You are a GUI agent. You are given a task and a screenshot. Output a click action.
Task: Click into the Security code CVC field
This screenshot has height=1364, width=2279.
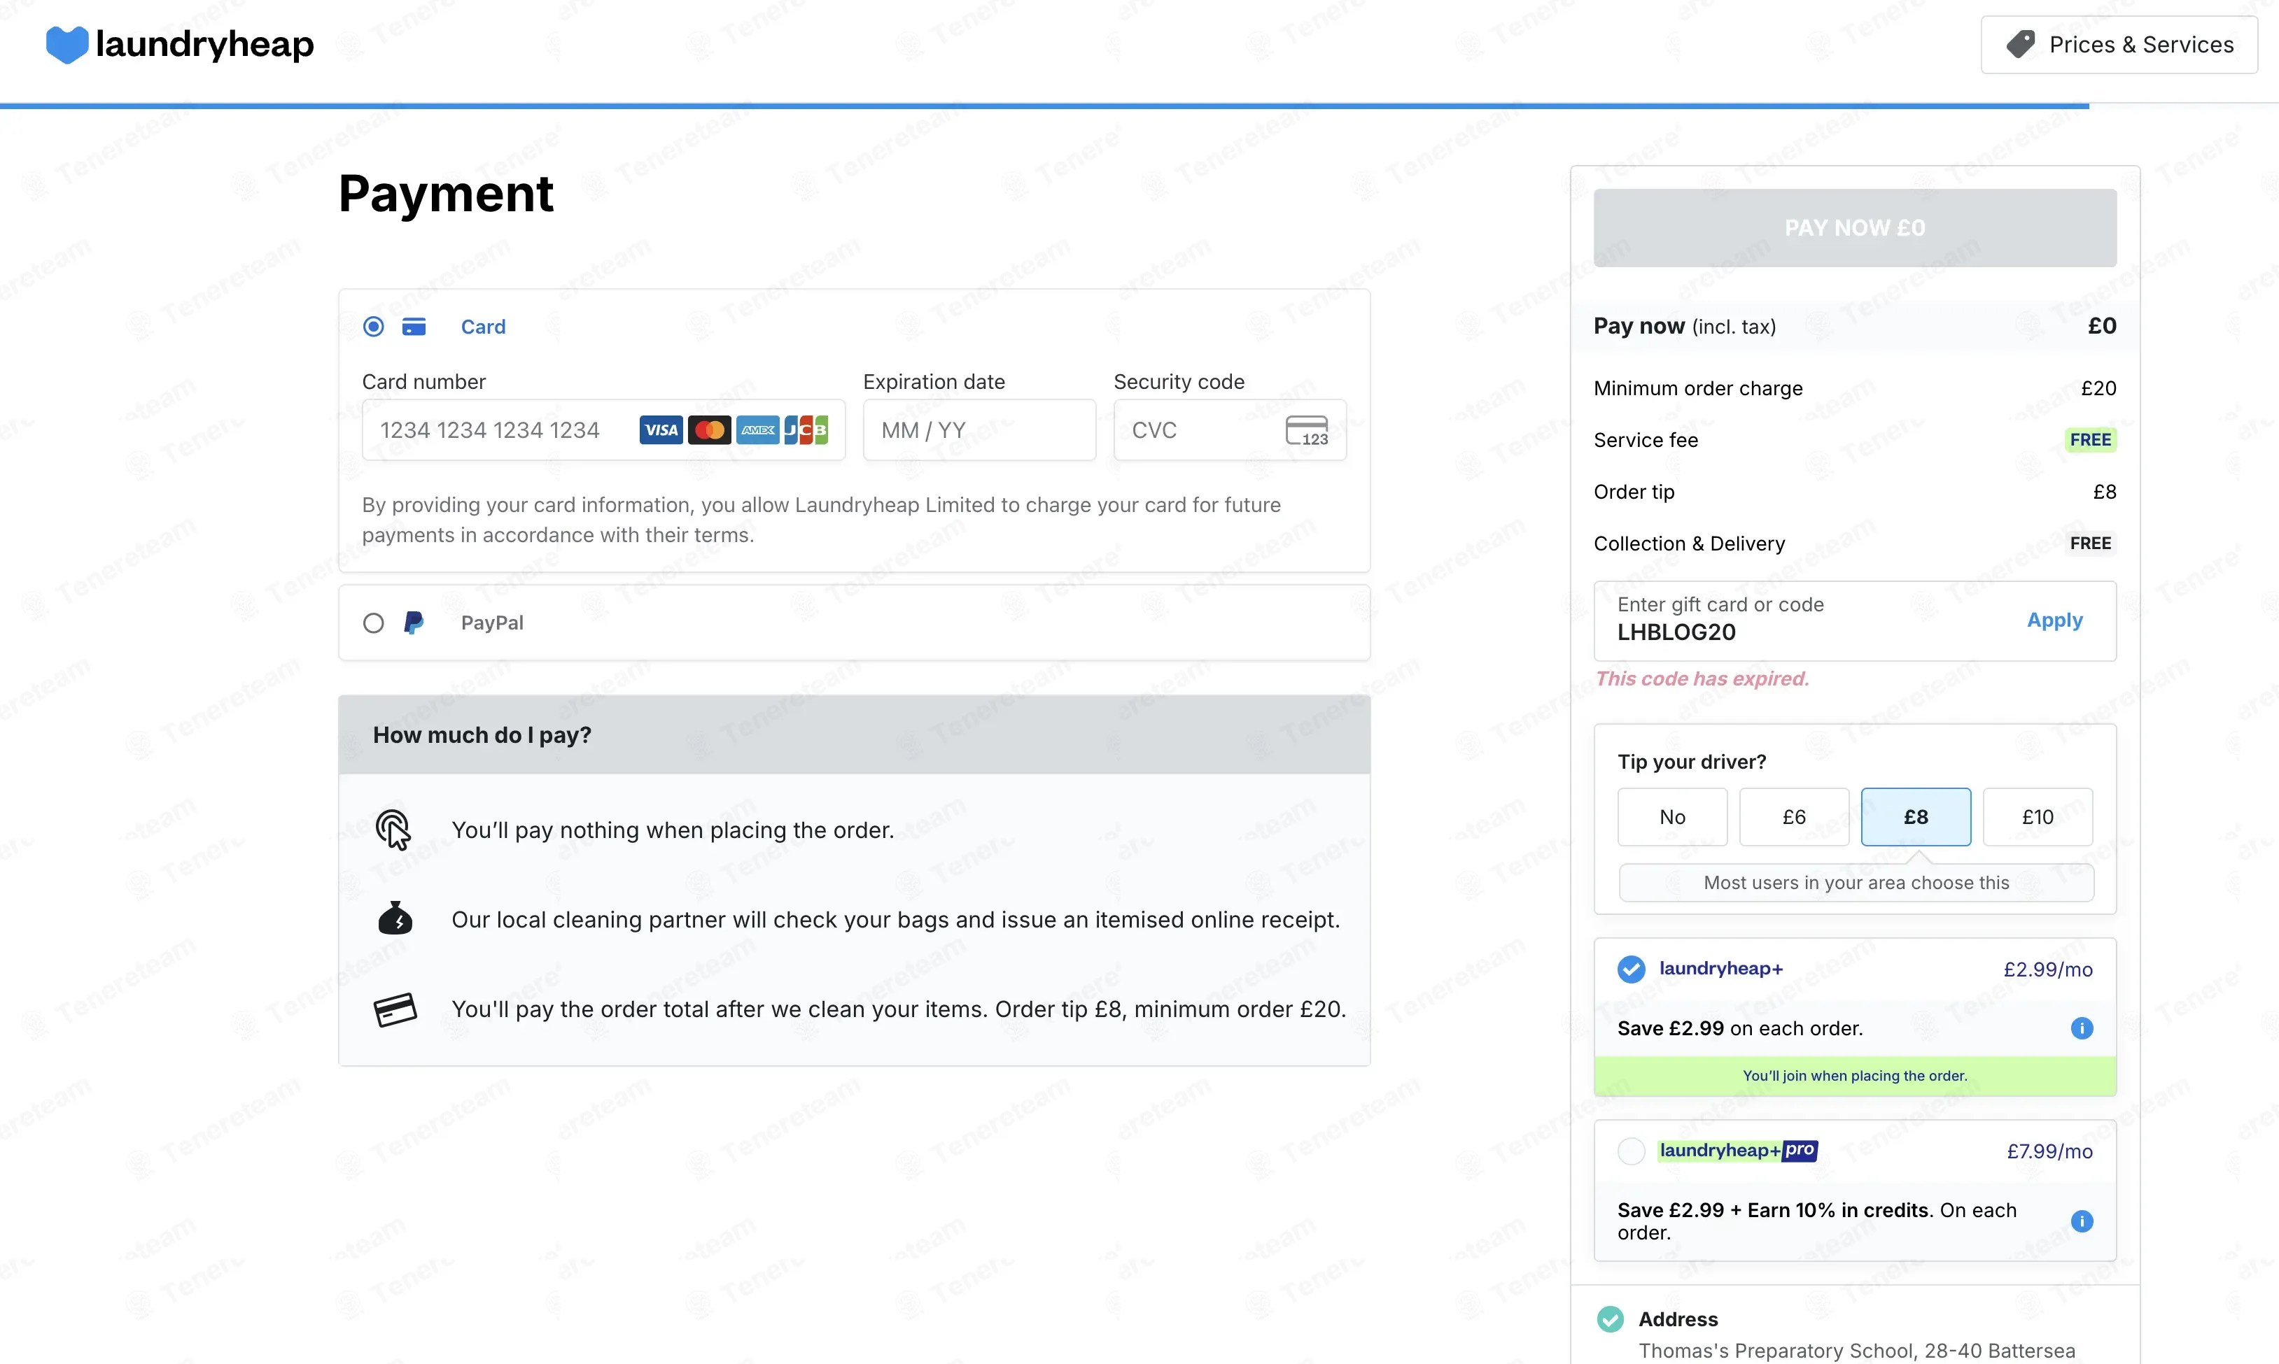coord(1230,430)
